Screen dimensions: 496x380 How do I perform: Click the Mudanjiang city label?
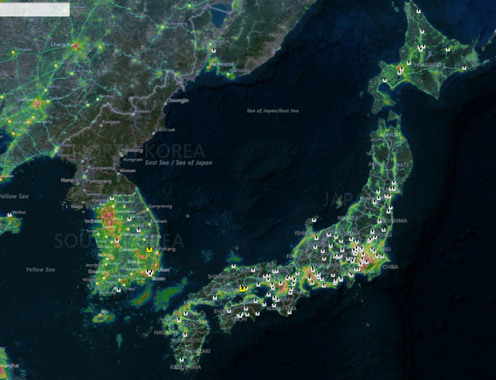click(176, 24)
